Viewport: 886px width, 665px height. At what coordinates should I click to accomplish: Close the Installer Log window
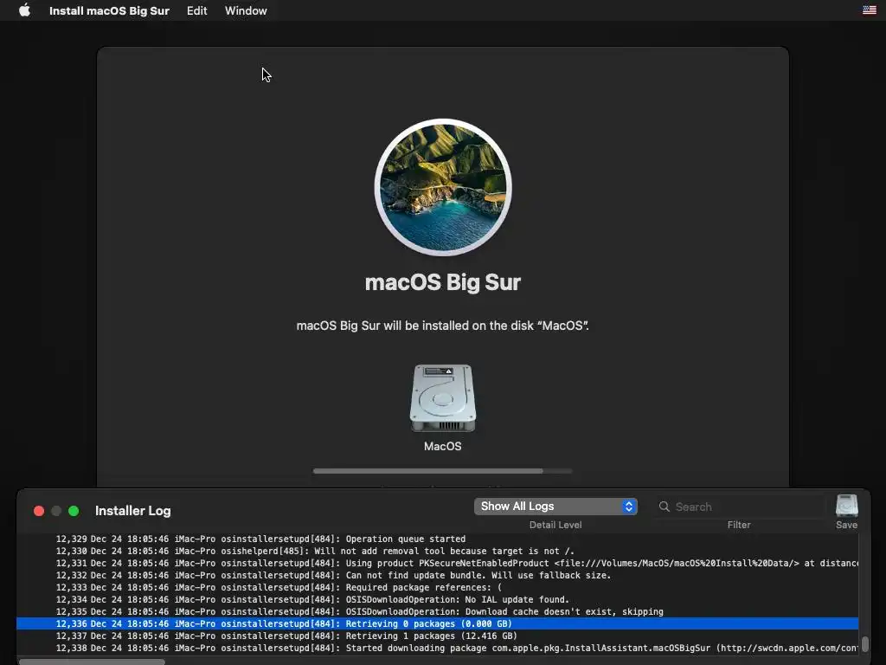[39, 511]
